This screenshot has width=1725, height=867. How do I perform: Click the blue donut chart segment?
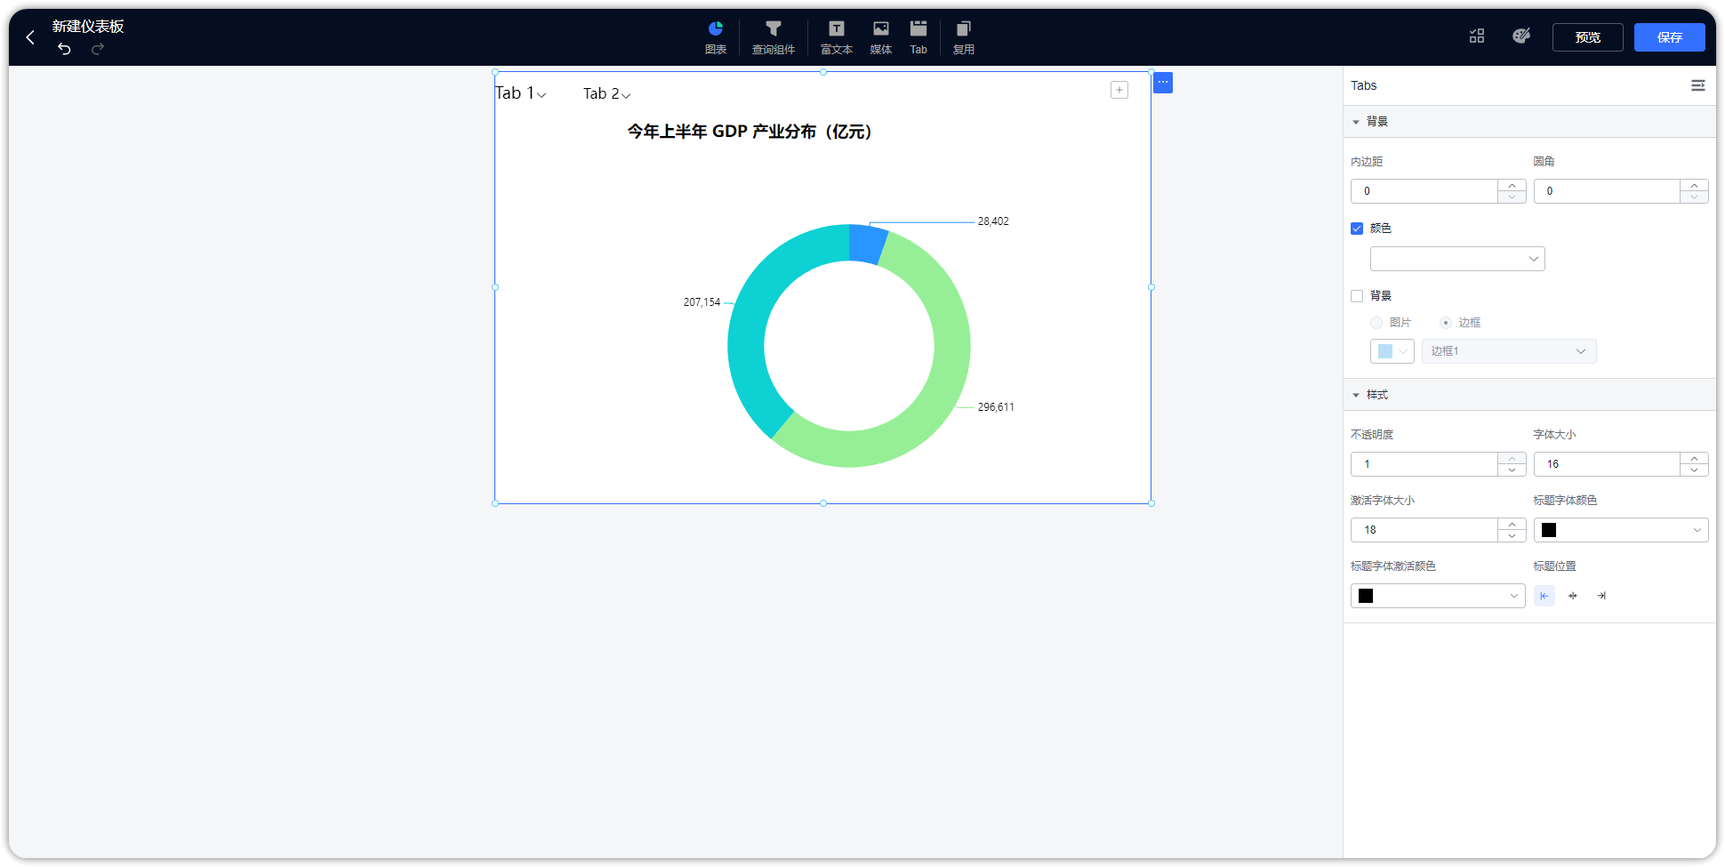(x=867, y=244)
